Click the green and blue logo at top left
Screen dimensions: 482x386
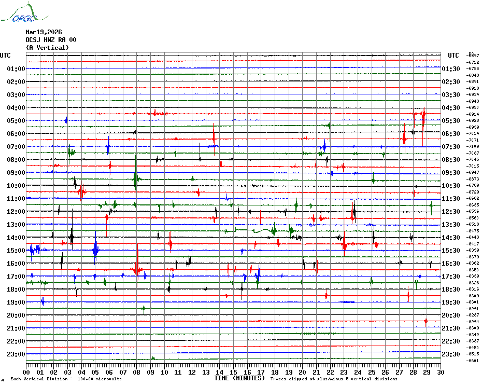pos(24,12)
